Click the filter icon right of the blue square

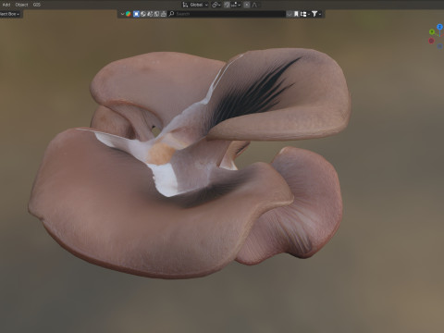coord(143,14)
